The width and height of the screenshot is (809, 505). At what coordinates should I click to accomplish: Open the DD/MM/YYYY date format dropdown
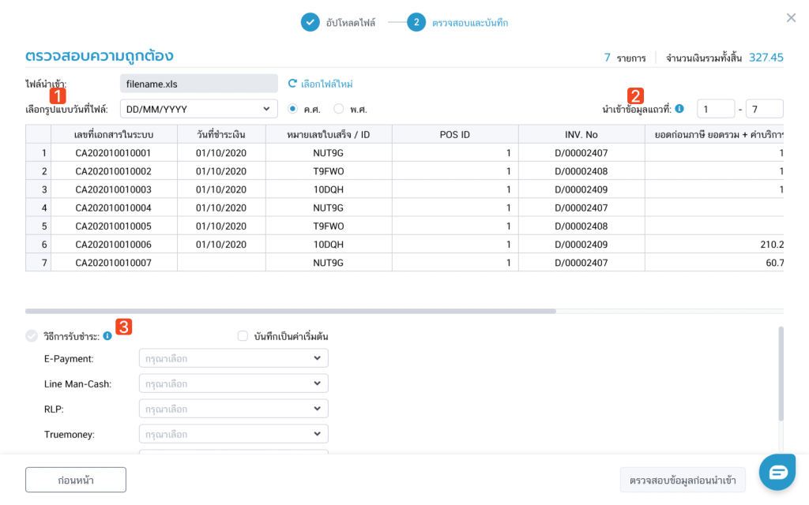(198, 109)
